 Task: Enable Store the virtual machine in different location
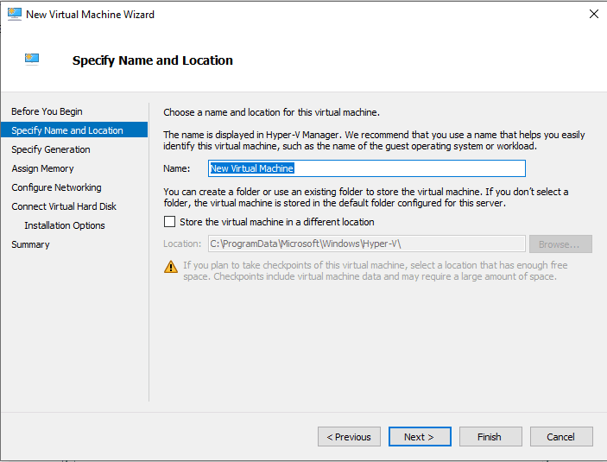169,222
